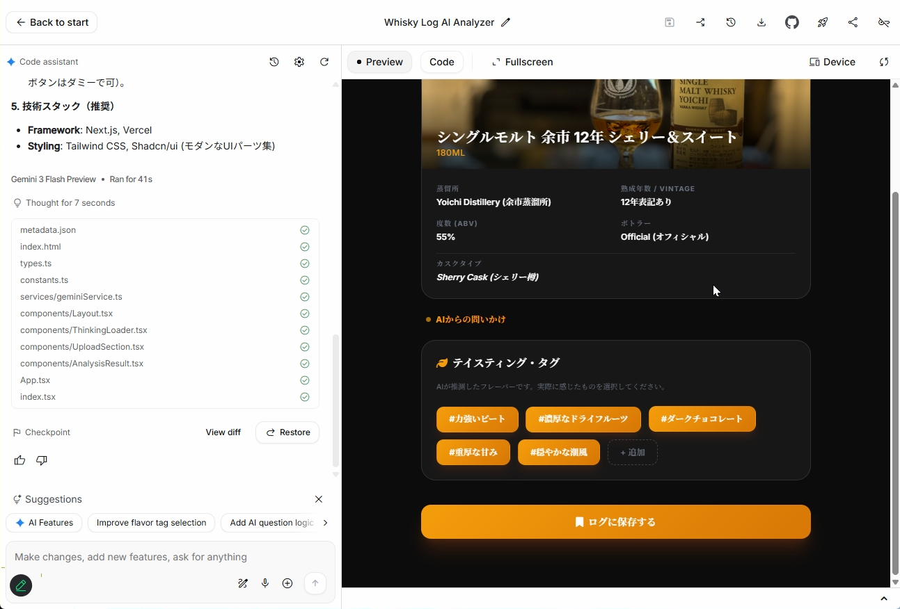The width and height of the screenshot is (900, 609).
Task: Deselect the #重厚な甘み flavor tag
Action: pyautogui.click(x=473, y=452)
